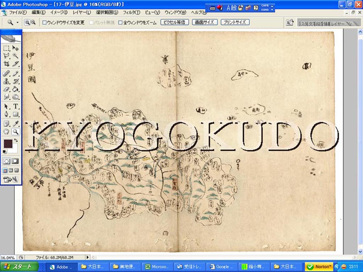Open the foreground color swatch
The width and height of the screenshot is (363, 272).
[x=8, y=144]
